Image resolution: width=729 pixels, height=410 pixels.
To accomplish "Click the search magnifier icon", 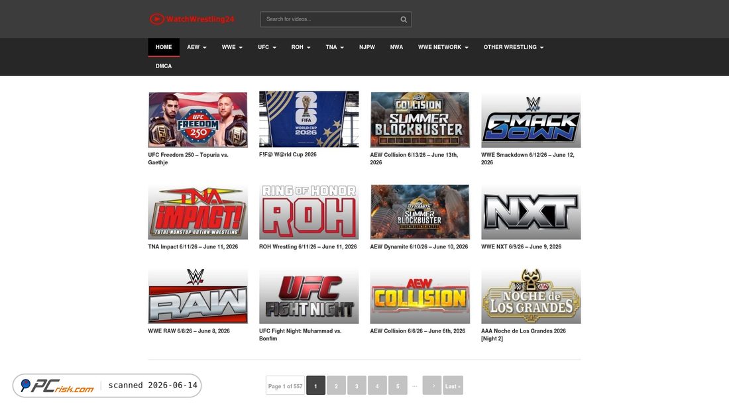I will click(404, 19).
